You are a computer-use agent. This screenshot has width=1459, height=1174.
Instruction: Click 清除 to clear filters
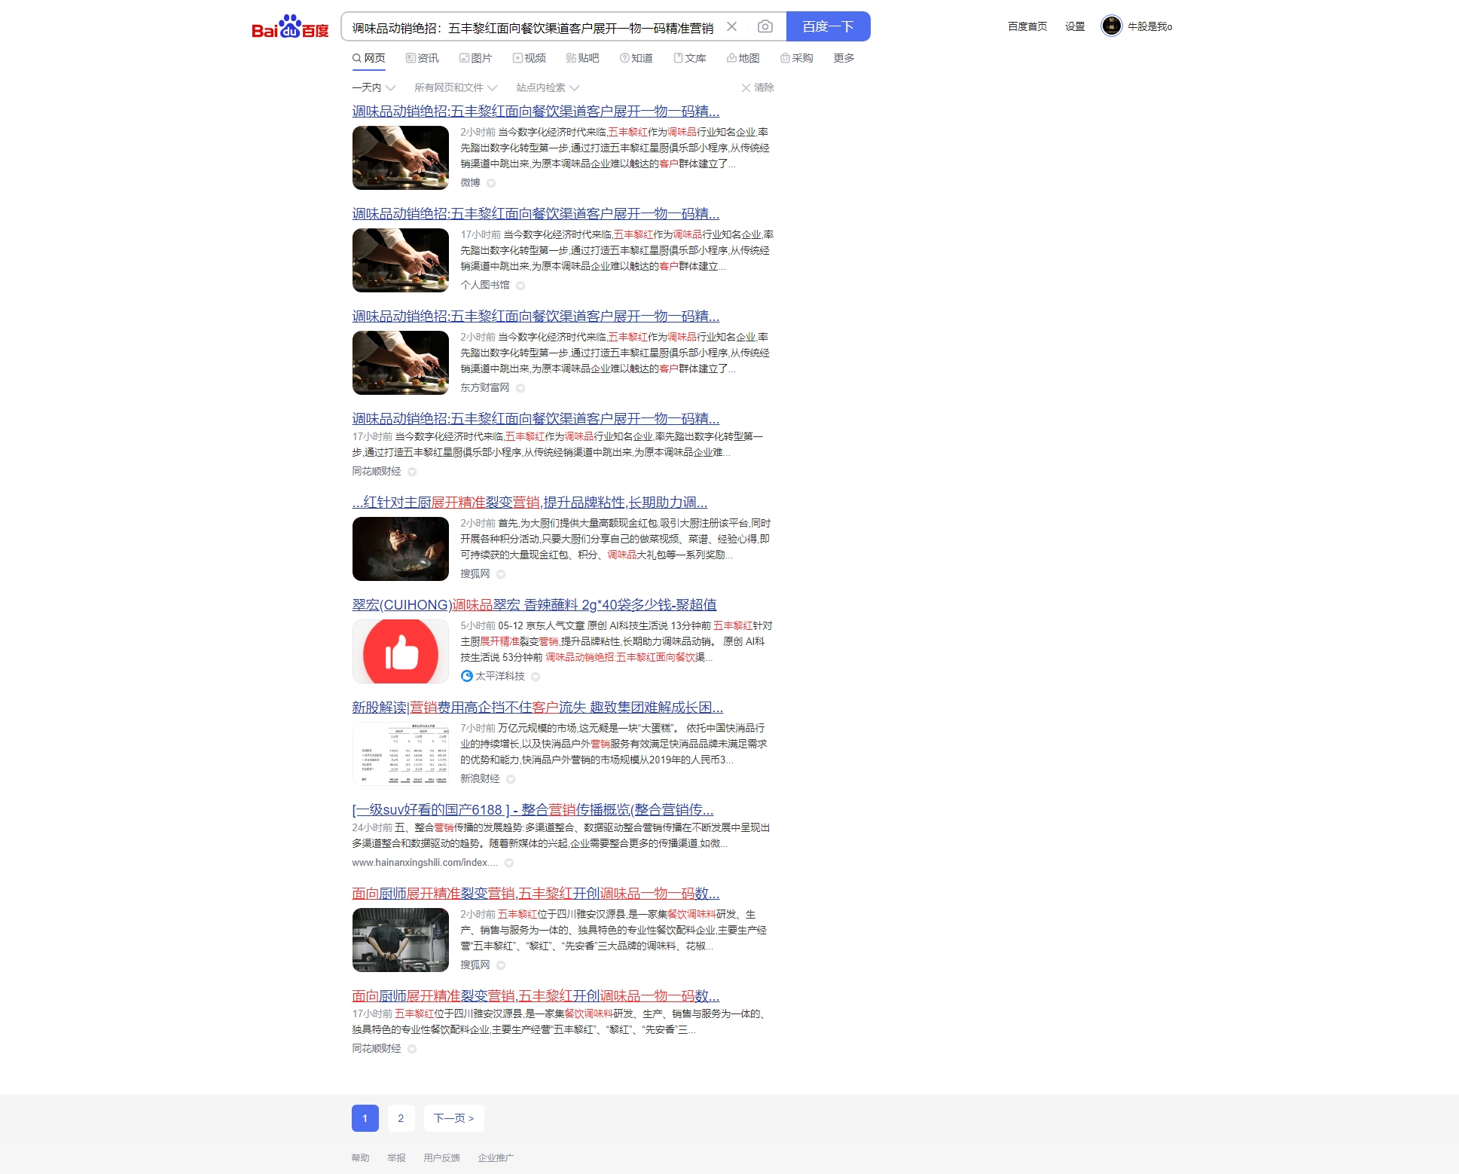pos(758,87)
